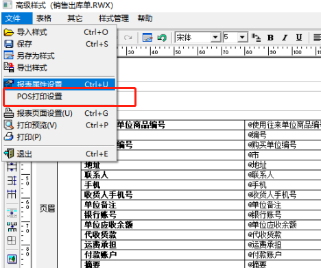Click the equal row spacing icon

[12, 181]
